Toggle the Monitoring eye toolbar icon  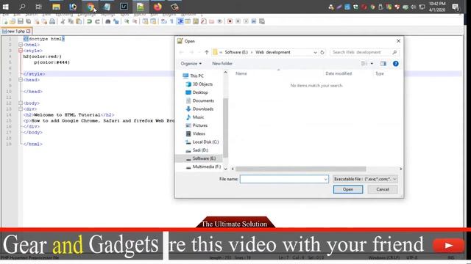pyautogui.click(x=219, y=21)
